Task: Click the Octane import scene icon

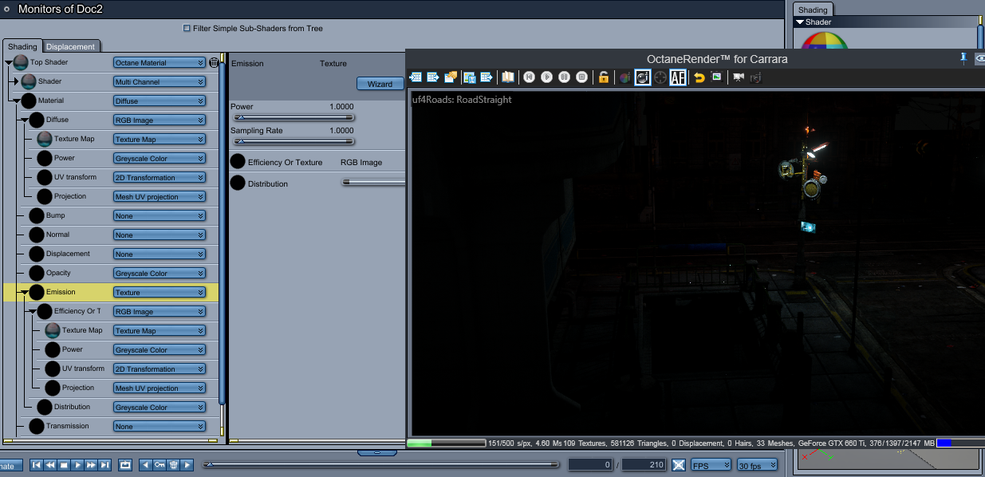Action: [415, 77]
